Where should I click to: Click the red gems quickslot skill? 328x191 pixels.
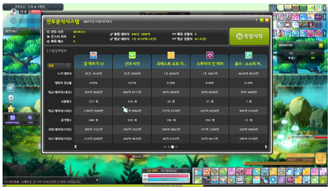point(240,171)
